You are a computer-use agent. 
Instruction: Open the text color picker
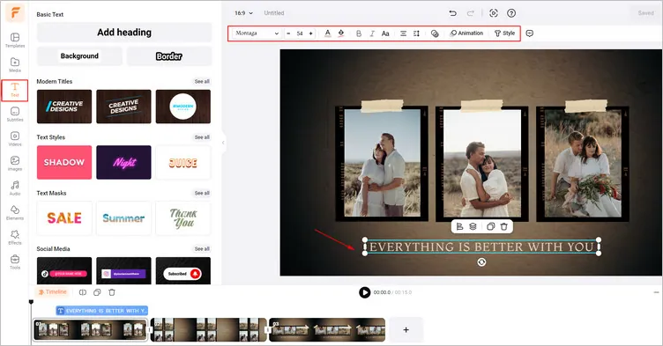tap(328, 33)
